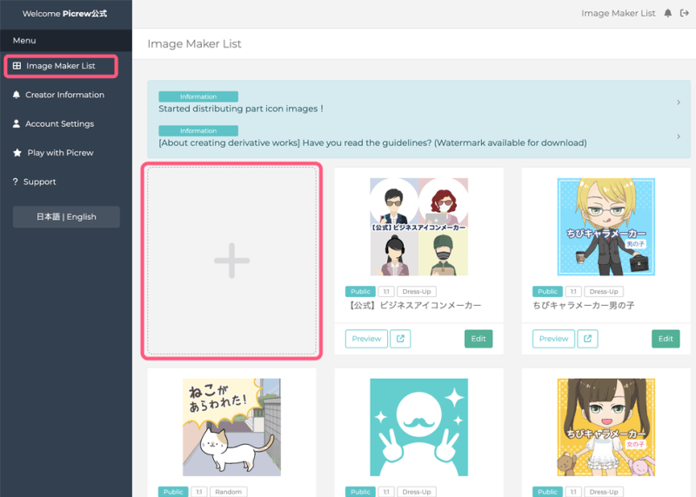Preview the ちびキャラメーカー男の子 image maker
The image size is (696, 497).
tap(553, 339)
